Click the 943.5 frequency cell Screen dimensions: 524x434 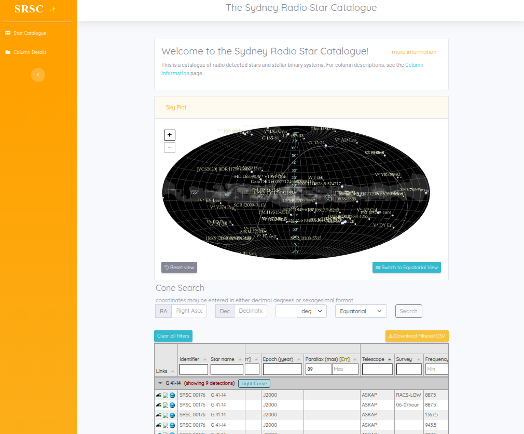click(436, 425)
